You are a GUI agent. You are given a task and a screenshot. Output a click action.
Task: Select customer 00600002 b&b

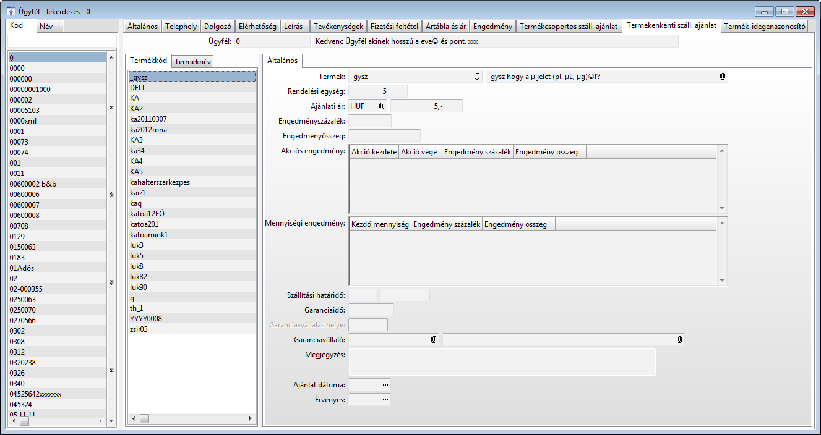(57, 184)
